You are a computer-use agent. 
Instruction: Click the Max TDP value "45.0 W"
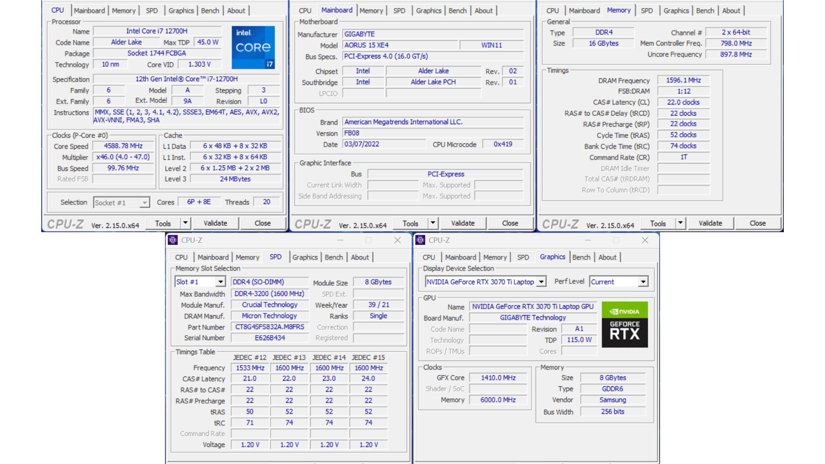click(207, 42)
